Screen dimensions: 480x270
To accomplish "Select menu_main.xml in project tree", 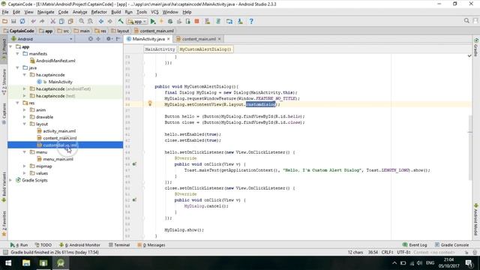I will pyautogui.click(x=58, y=159).
